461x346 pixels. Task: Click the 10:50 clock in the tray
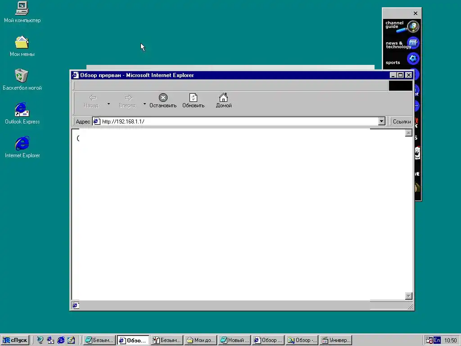(450, 341)
